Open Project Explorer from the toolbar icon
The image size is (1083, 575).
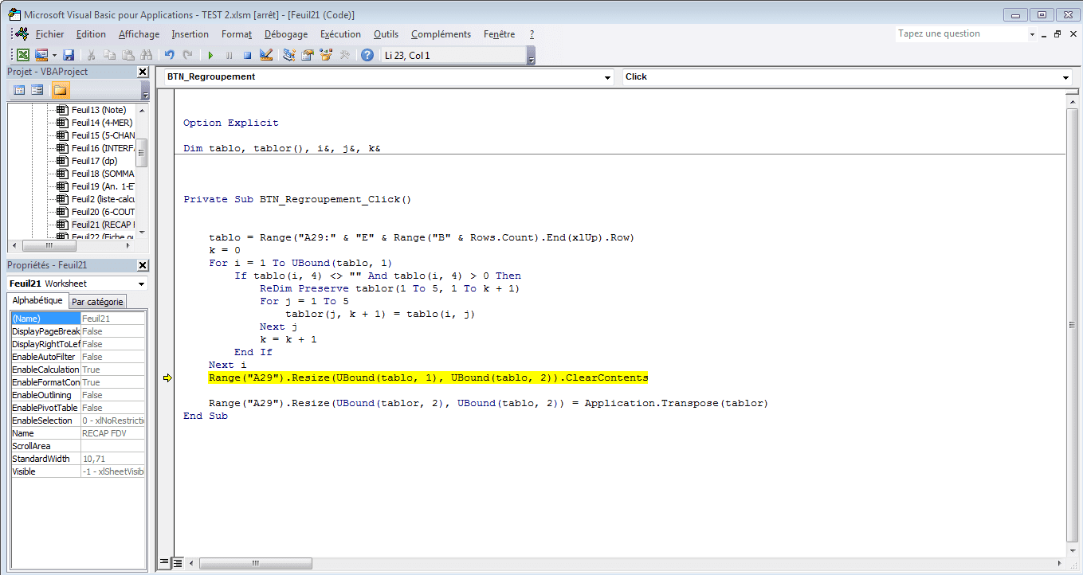[288, 55]
